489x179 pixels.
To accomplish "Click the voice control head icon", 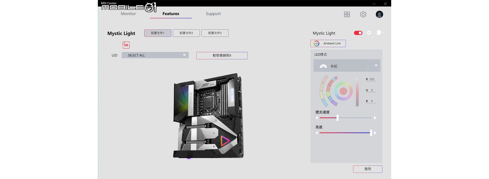I will click(x=380, y=33).
